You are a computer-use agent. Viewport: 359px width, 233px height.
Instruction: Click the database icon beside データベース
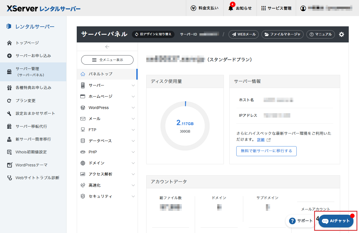tap(83, 141)
